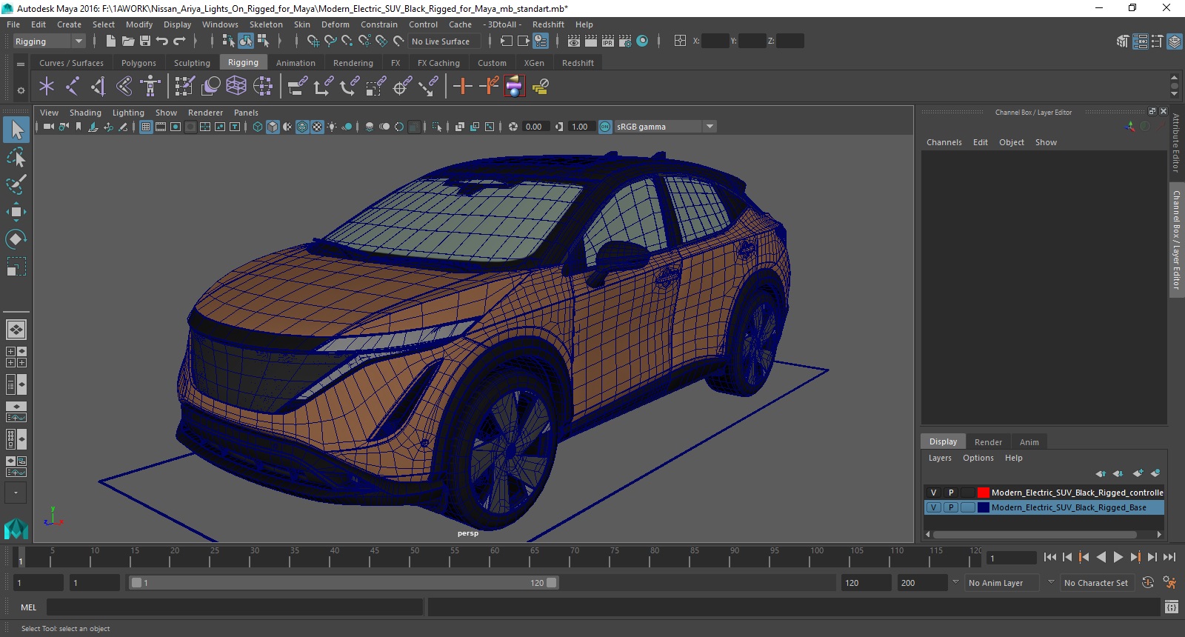Activate the Lasso Select tool
Image resolution: width=1185 pixels, height=637 pixels.
tap(16, 157)
